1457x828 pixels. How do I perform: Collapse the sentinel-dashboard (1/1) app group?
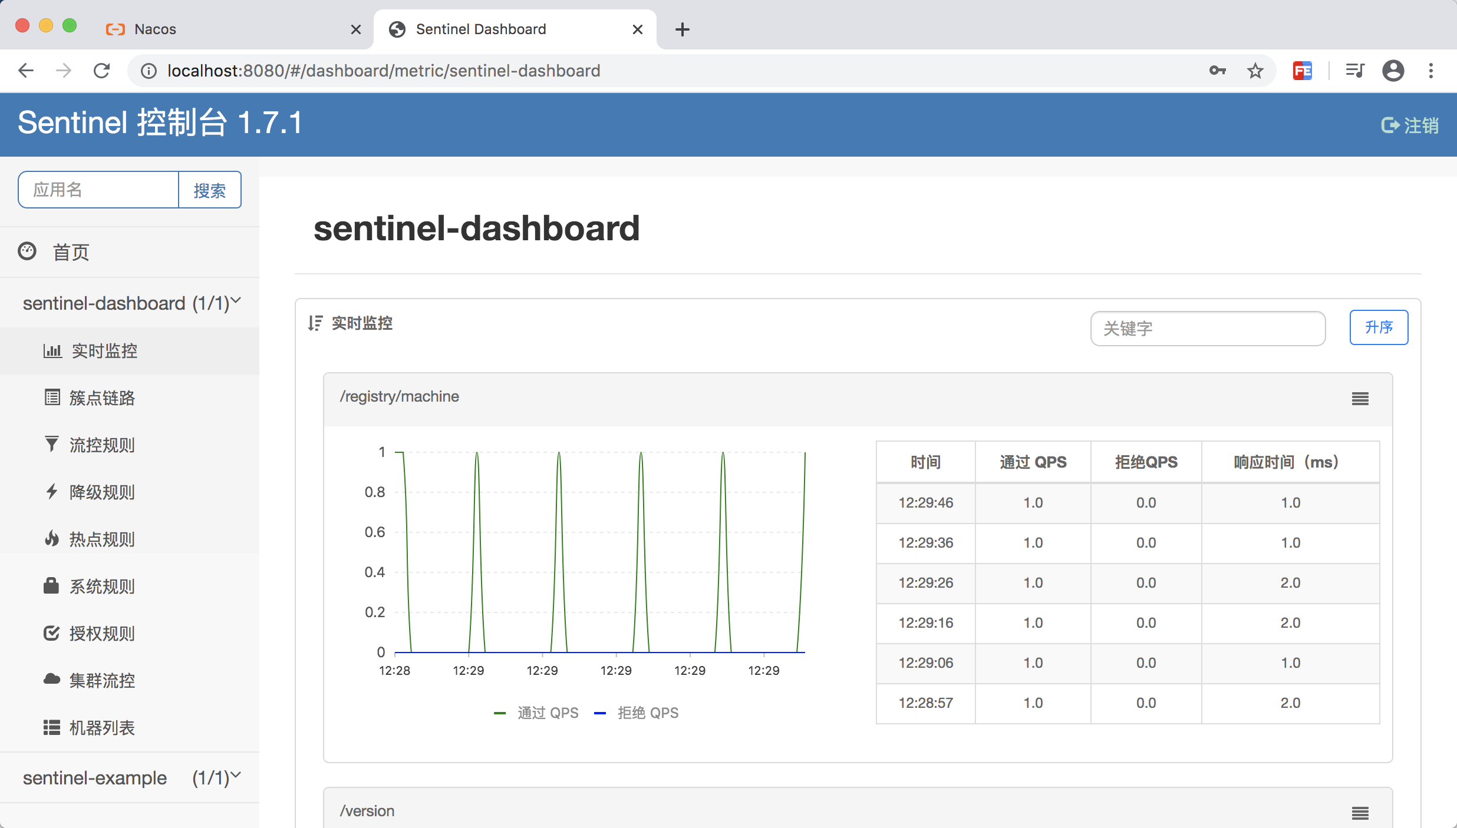(130, 303)
